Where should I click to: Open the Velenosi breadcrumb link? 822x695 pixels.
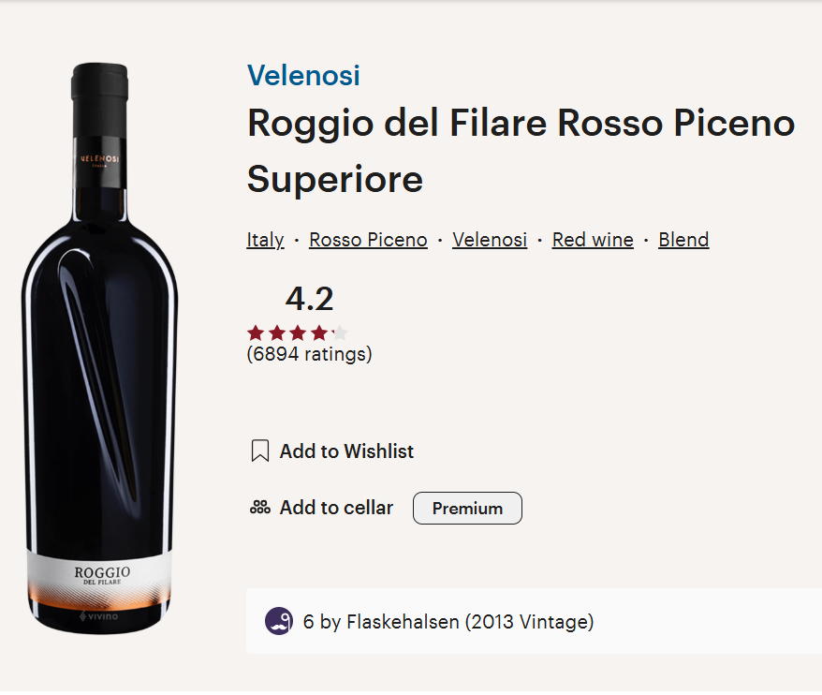(490, 240)
